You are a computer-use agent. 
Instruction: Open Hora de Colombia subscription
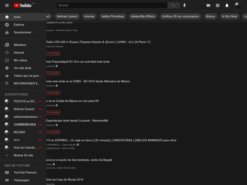[23, 148]
